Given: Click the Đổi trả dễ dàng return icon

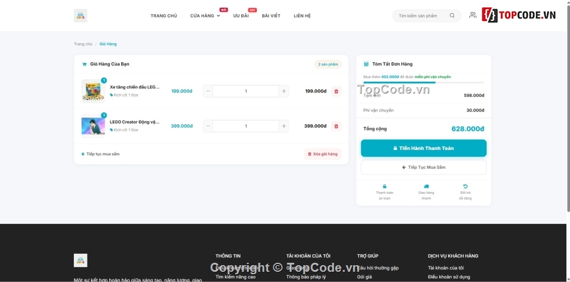Looking at the screenshot, I should tap(466, 187).
